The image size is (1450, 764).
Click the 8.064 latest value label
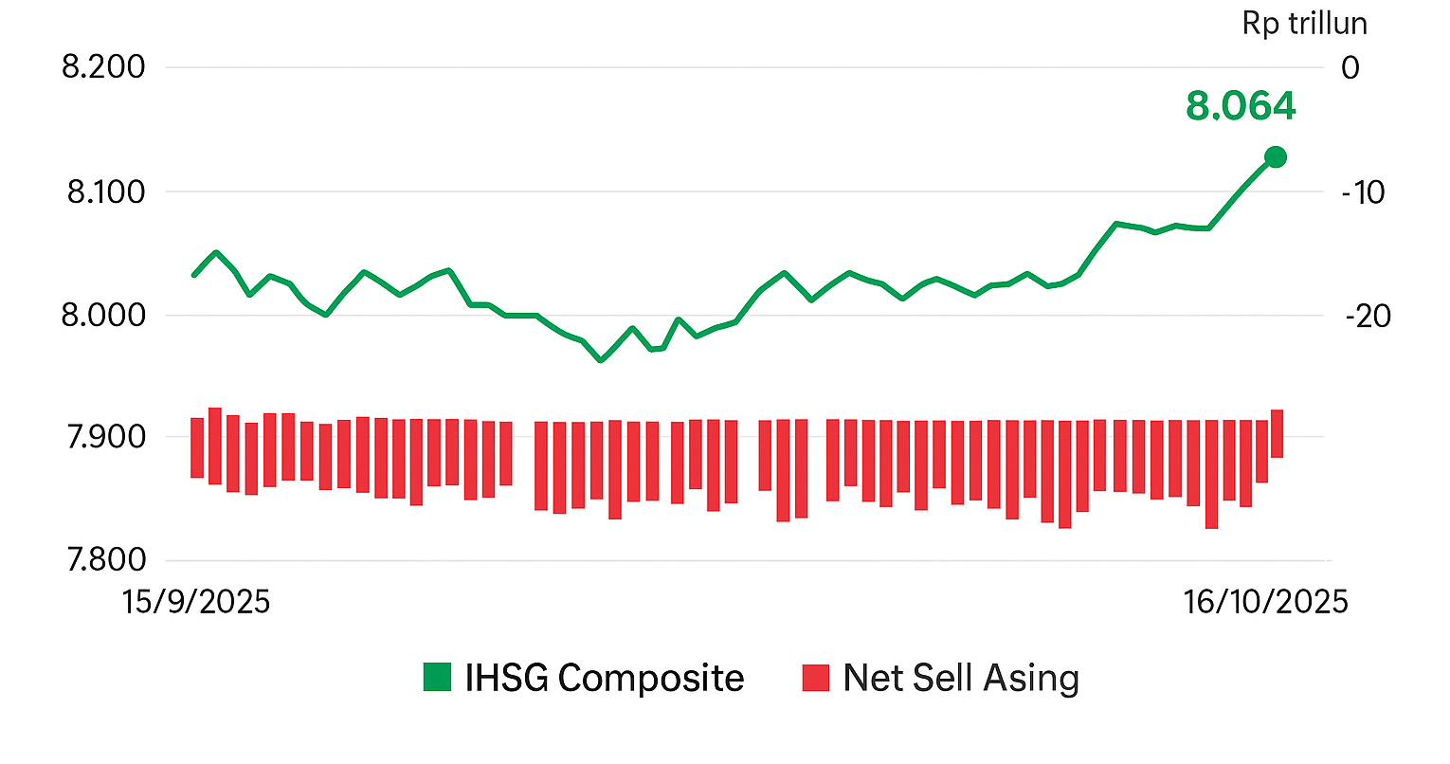tap(1241, 106)
